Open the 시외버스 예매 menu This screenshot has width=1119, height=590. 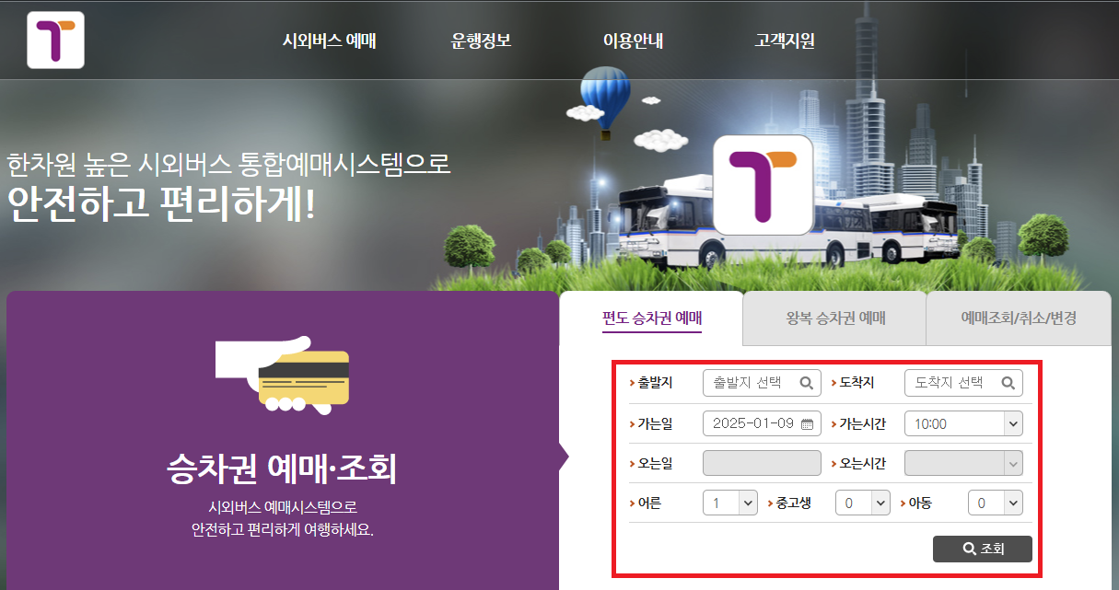click(x=328, y=40)
